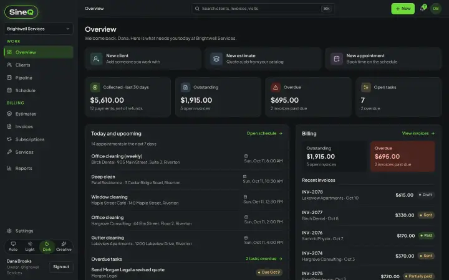Click the Reports bar chart icon
Screen dimensions: 449x280
click(x=9, y=168)
